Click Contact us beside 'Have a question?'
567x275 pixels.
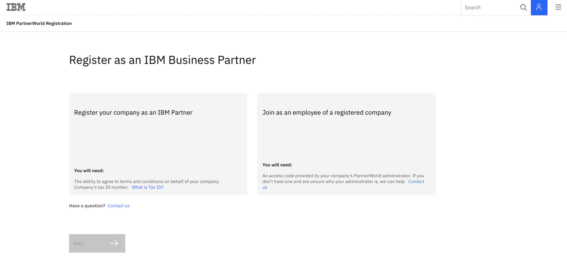tap(118, 206)
